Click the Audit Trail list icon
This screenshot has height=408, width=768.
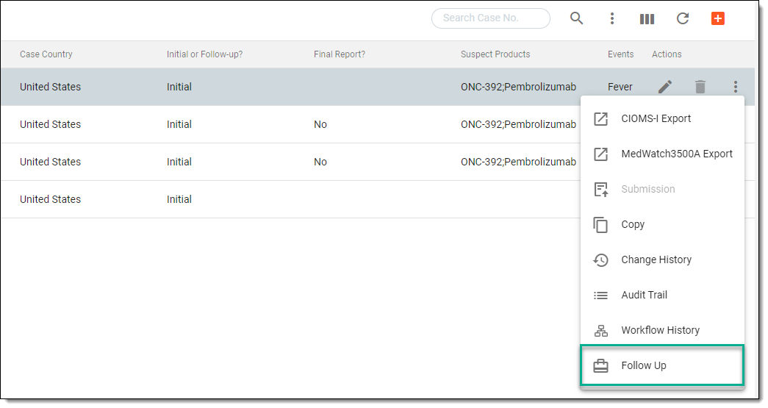601,296
